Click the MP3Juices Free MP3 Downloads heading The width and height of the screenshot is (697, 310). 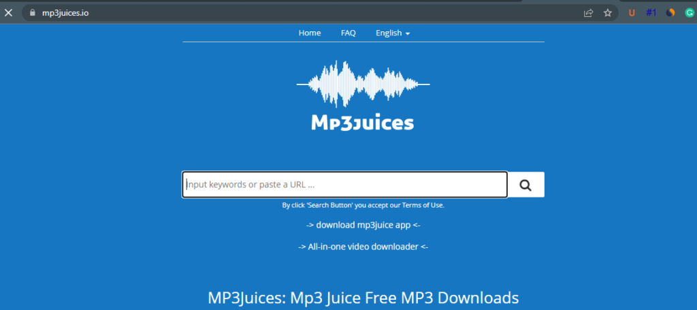coord(363,298)
